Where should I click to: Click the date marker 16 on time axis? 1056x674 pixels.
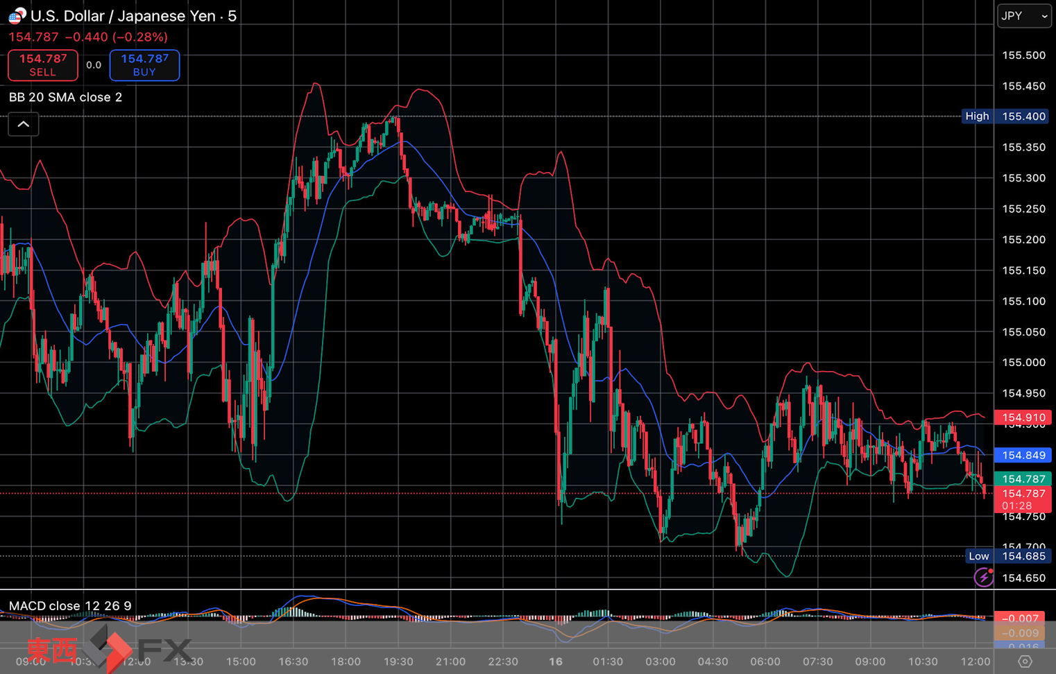tap(556, 662)
